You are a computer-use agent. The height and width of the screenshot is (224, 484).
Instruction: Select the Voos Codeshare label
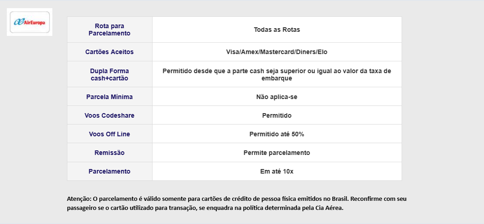pos(110,115)
